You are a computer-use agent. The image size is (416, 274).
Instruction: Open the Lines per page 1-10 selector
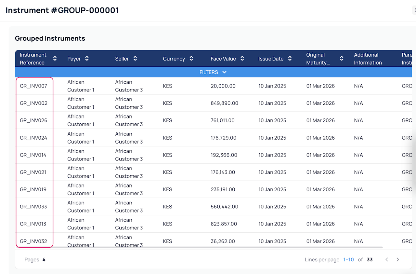(349, 260)
